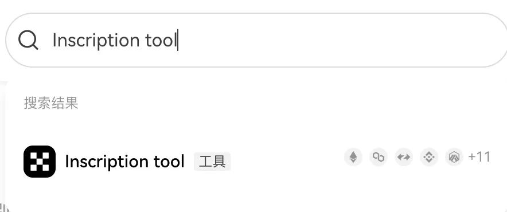Viewport: 507px width, 212px height.
Task: Pick the Arbitrum network icon
Action: [x=454, y=158]
